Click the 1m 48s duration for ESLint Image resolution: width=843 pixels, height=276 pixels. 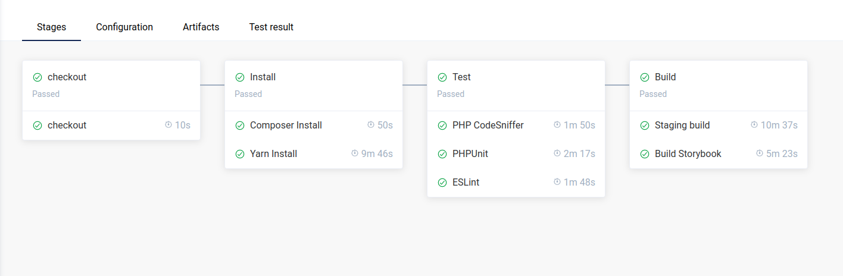click(579, 183)
